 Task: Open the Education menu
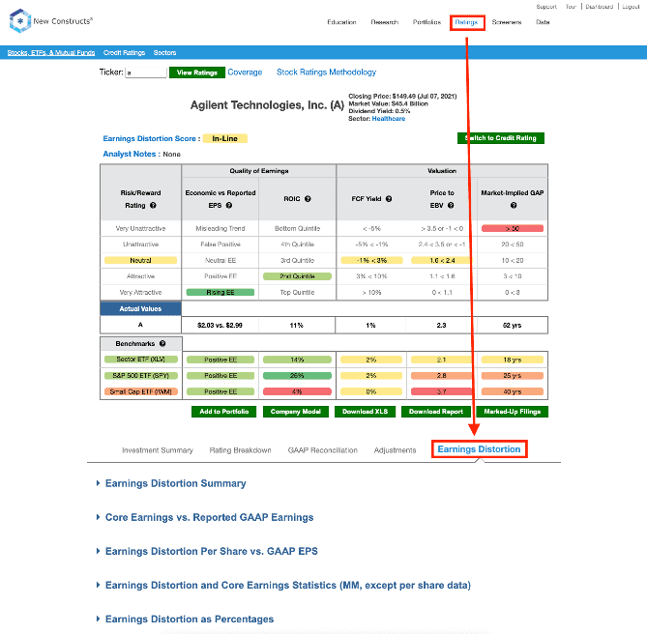341,22
